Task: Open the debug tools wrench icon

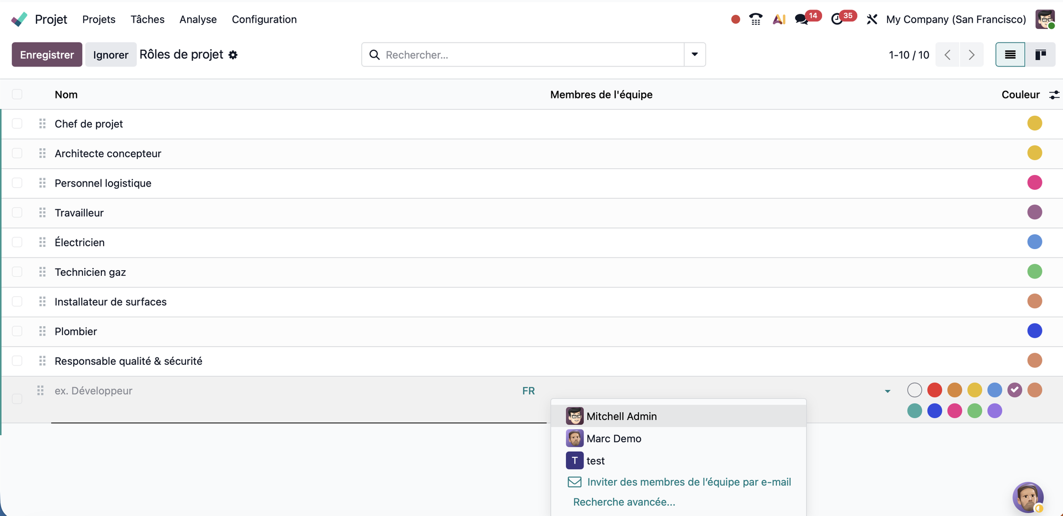Action: click(x=872, y=19)
